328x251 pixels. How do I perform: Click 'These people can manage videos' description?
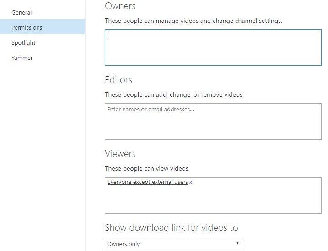pos(194,21)
